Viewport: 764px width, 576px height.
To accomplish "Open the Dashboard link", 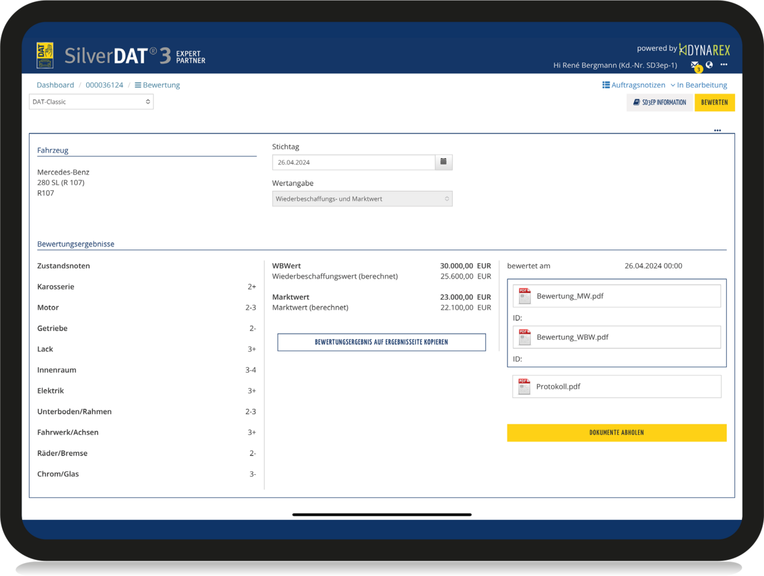I will tap(55, 85).
